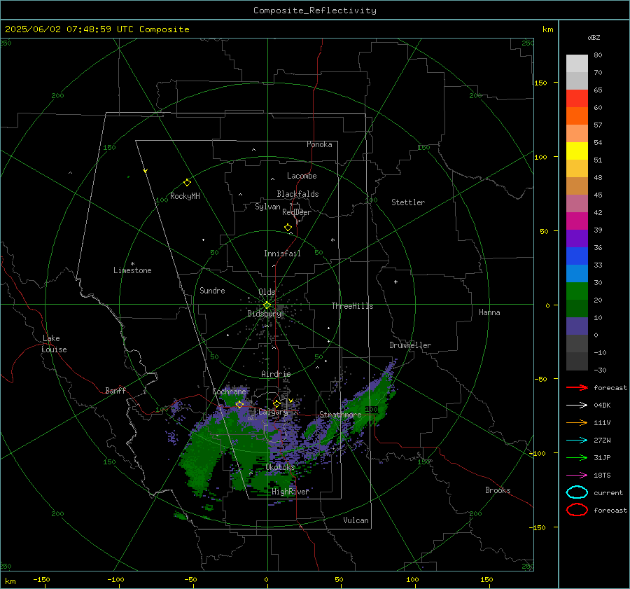
Task: Select the red 60-65 dBZ swatch
Action: tap(577, 99)
